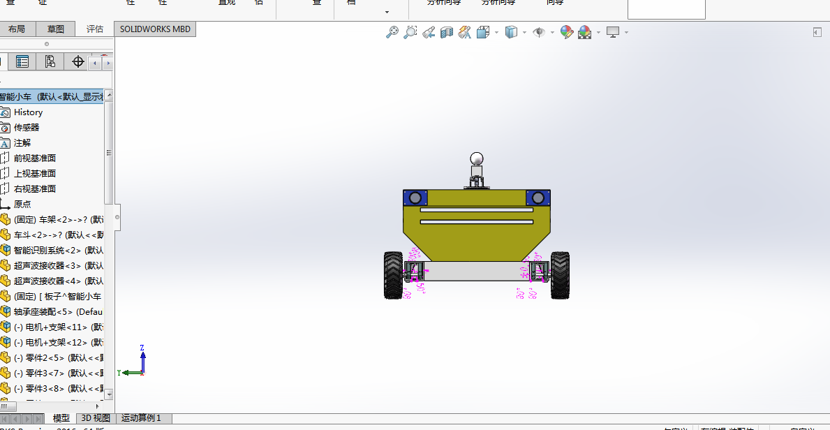The image size is (830, 430).
Task: Switch to the SOLIDWORKS MBD tab
Action: [x=155, y=29]
